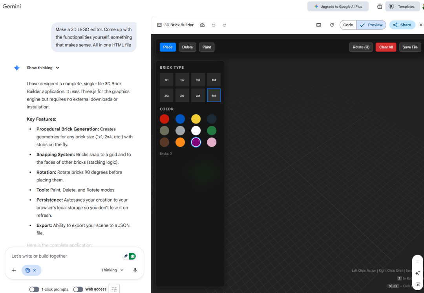
Task: Open the console icon left of refresh
Action: pos(319,25)
